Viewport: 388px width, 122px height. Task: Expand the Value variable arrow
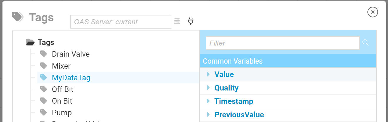click(208, 74)
